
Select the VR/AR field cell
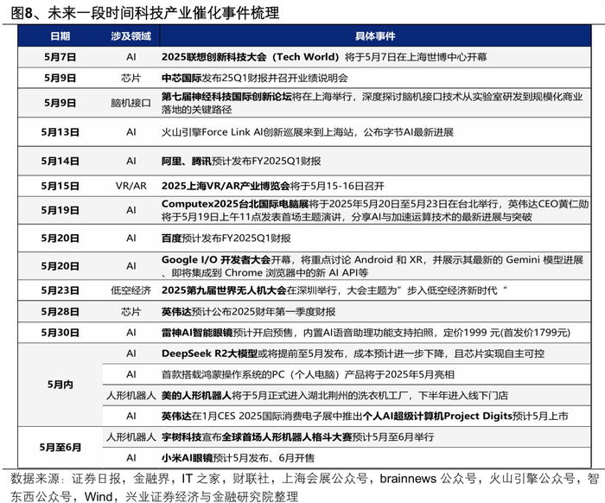pos(131,186)
